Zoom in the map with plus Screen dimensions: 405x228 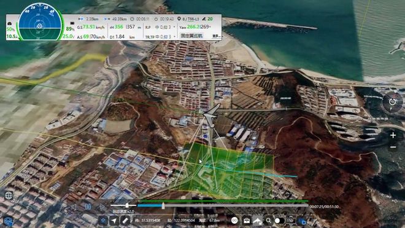[393, 135]
